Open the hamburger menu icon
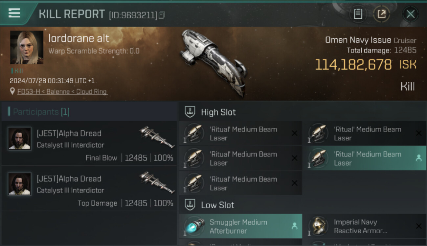Image resolution: width=427 pixels, height=246 pixels. click(14, 13)
